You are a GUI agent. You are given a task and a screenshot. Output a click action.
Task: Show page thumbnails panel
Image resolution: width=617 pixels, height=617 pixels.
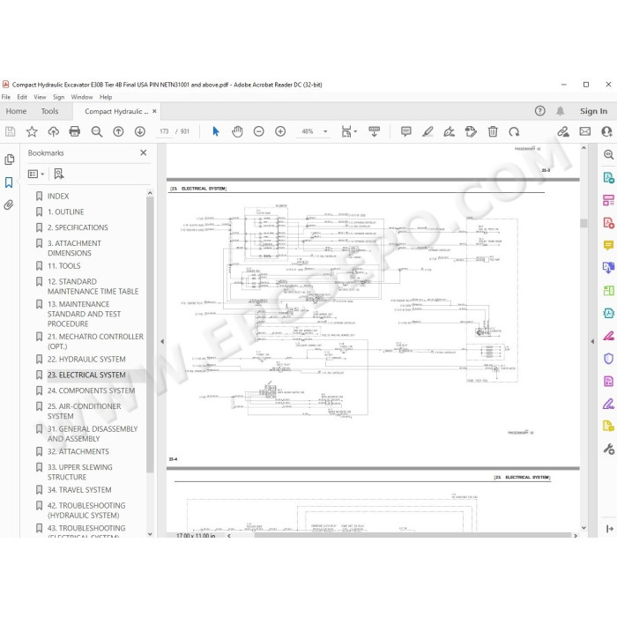click(10, 160)
